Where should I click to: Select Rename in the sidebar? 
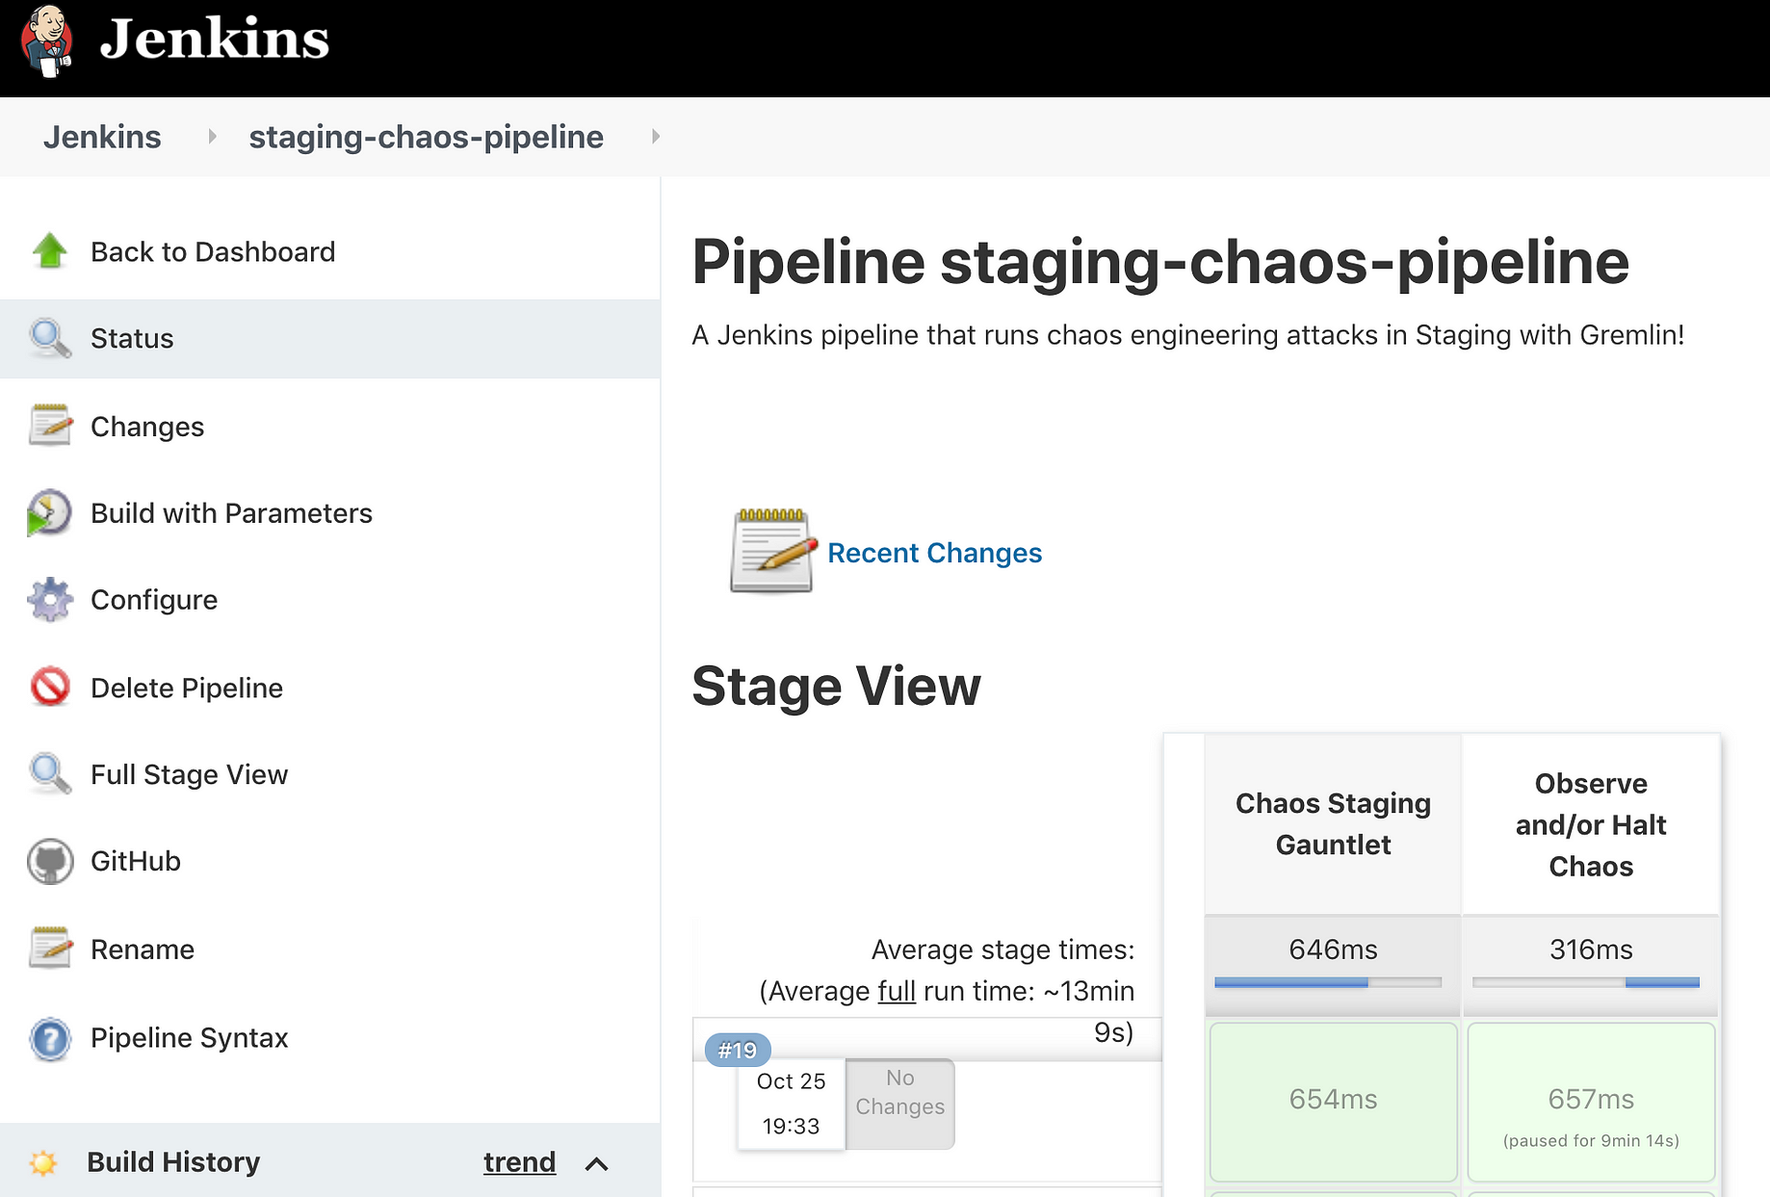pos(143,950)
